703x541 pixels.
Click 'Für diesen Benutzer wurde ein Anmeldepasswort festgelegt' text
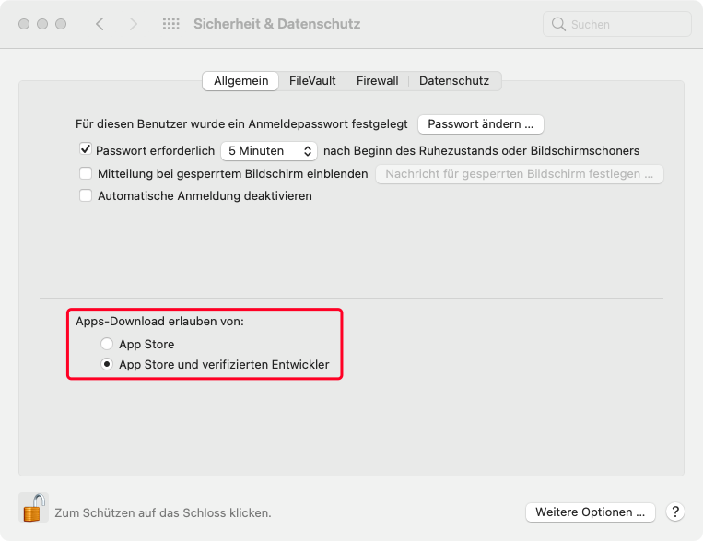[x=241, y=124]
